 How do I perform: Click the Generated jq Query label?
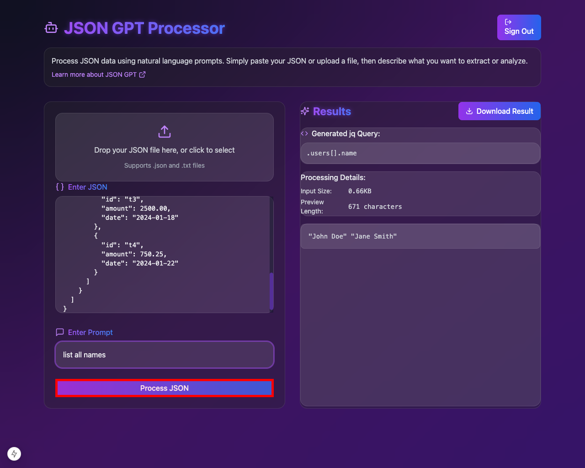coord(346,133)
